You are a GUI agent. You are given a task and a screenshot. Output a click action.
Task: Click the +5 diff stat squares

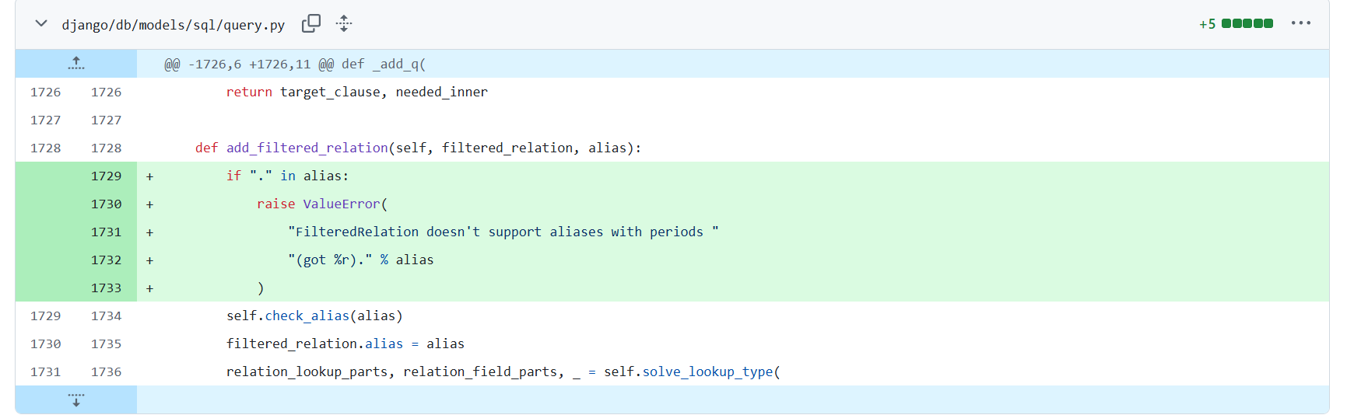pos(1247,23)
